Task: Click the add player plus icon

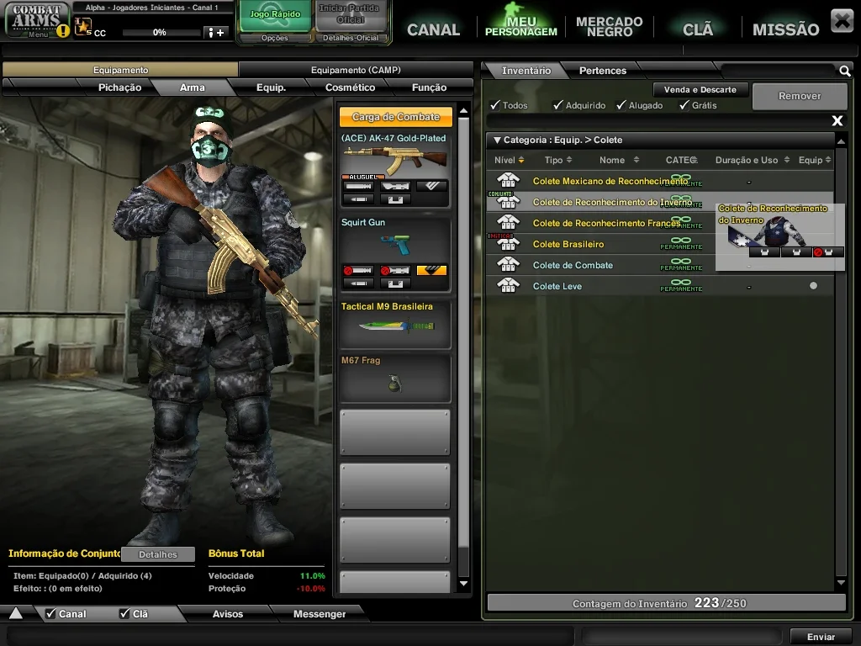Action: [x=216, y=33]
